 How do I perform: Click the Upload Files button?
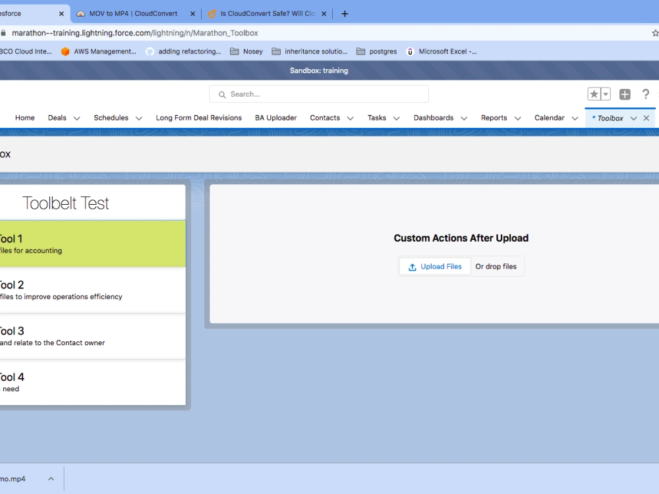point(434,266)
